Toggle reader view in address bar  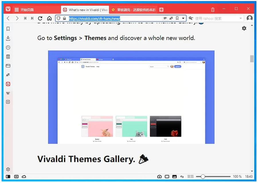[165, 18]
